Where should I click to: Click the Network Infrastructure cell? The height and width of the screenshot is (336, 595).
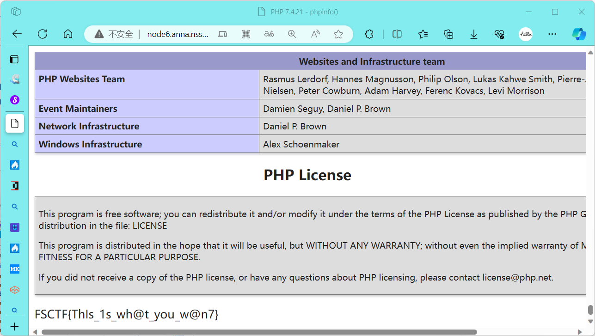point(147,126)
